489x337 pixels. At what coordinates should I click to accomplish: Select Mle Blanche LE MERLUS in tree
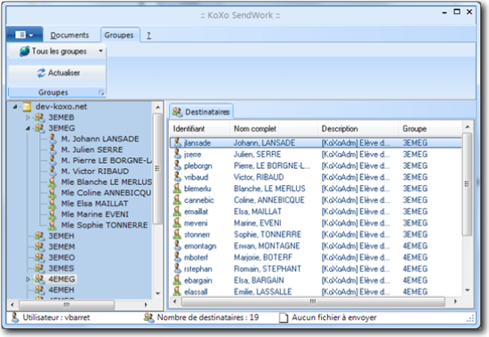pos(107,182)
